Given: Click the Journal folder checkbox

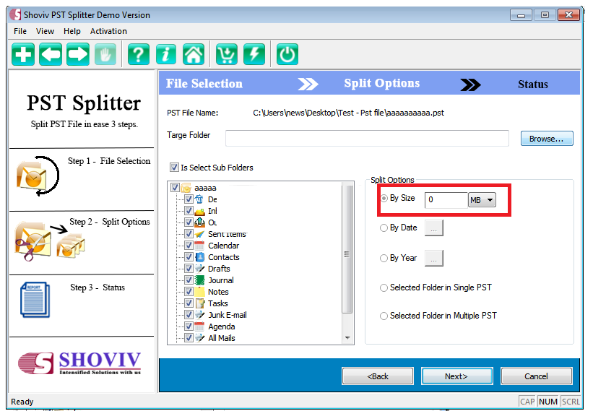Looking at the screenshot, I should point(189,280).
